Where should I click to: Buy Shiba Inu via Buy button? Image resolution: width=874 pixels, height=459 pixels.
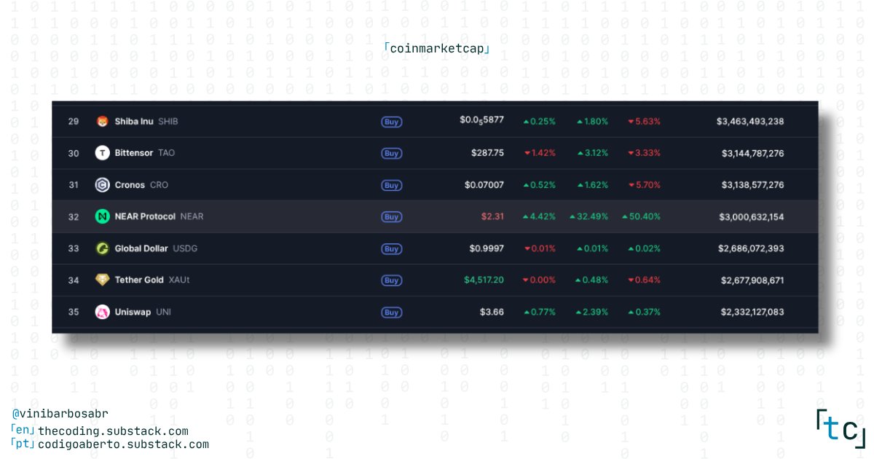coord(392,122)
